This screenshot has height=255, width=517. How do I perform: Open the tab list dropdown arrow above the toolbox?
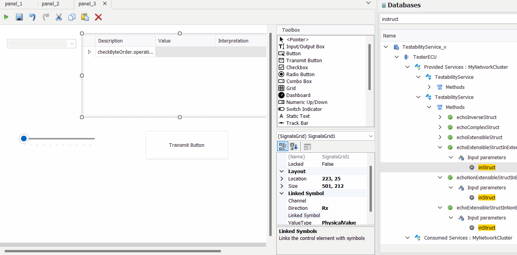pyautogui.click(x=368, y=3)
